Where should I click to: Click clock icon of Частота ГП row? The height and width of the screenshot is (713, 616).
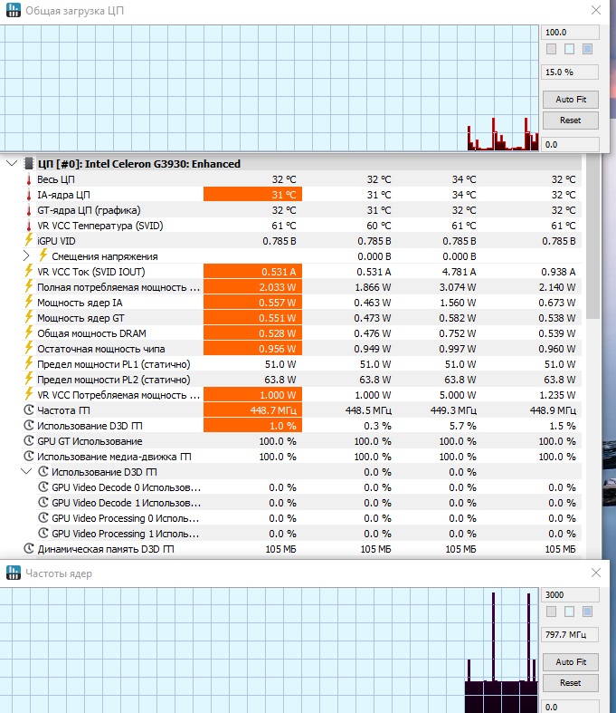pyautogui.click(x=29, y=409)
